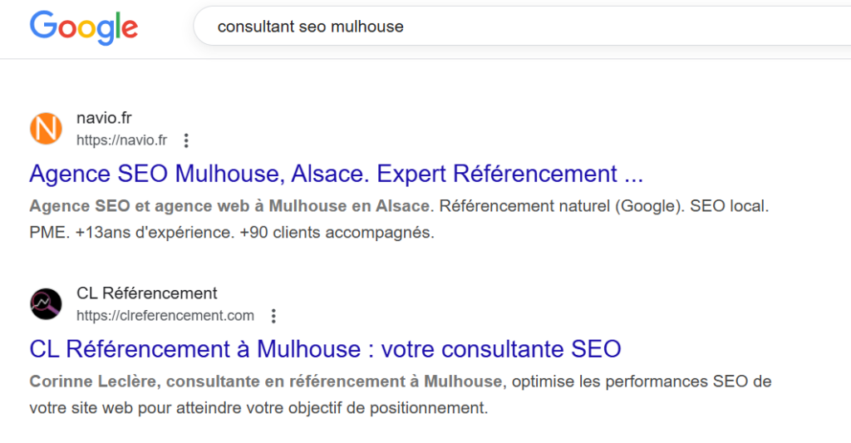Viewport: 851px width, 443px height.
Task: Click the navio.fr site name
Action: point(104,118)
